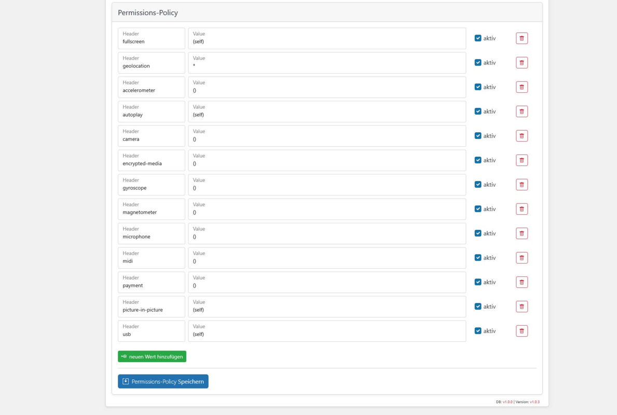Edit the midi header name field
The width and height of the screenshot is (617, 415).
[x=152, y=258]
